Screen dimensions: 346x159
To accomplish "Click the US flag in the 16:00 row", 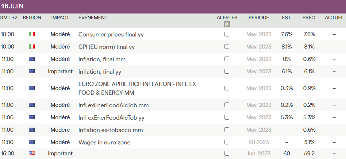I will [32, 154].
